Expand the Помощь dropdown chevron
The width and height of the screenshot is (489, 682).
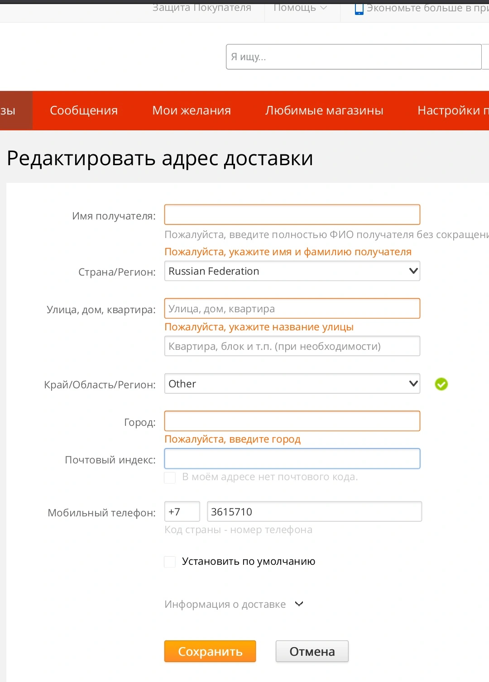coord(323,8)
